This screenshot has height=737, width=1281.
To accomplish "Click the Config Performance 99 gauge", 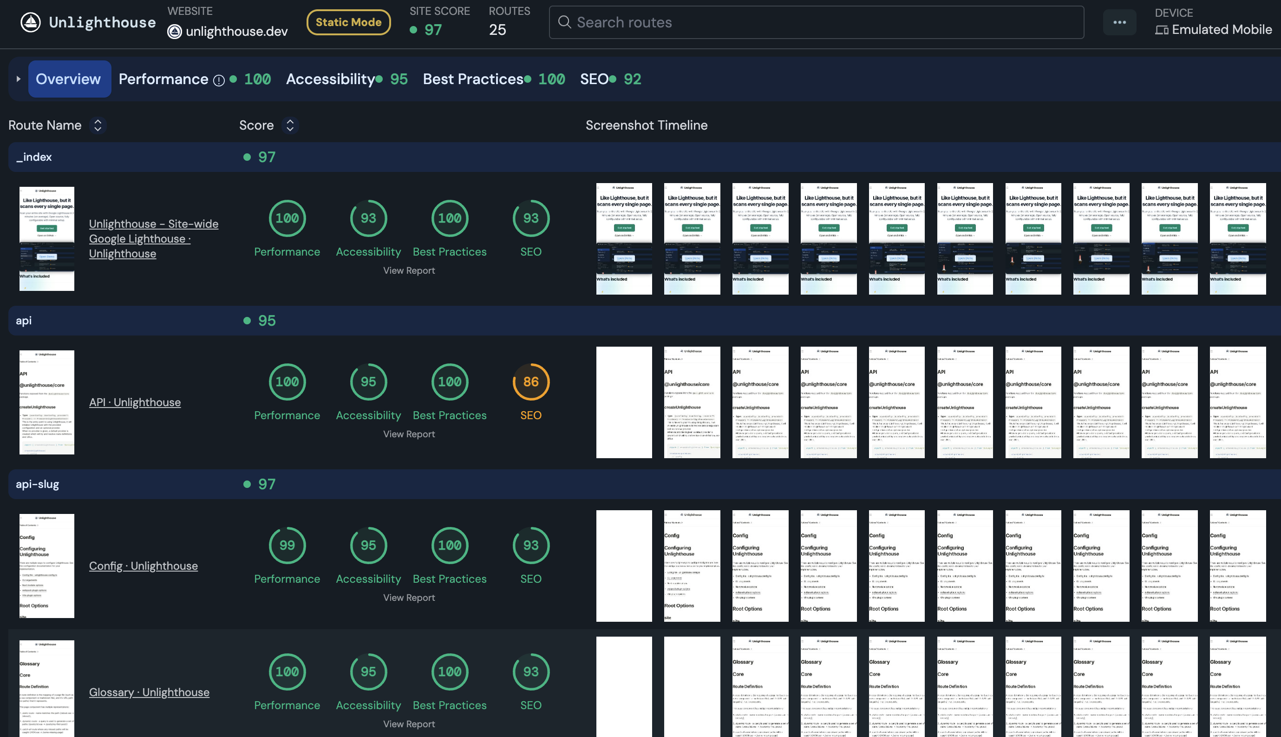I will pos(288,545).
